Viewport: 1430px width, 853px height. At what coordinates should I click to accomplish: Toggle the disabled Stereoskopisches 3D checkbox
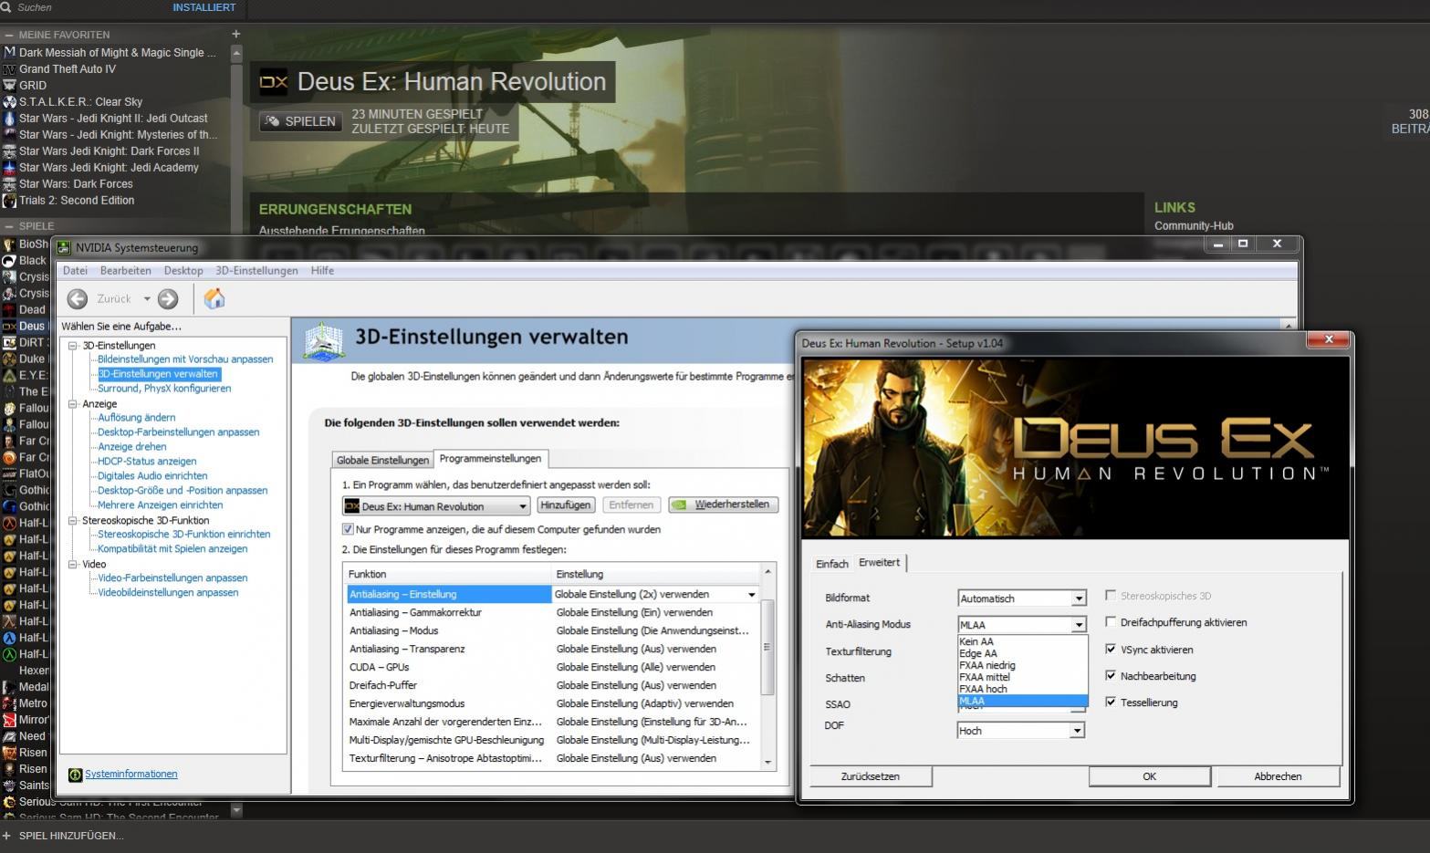click(1111, 595)
